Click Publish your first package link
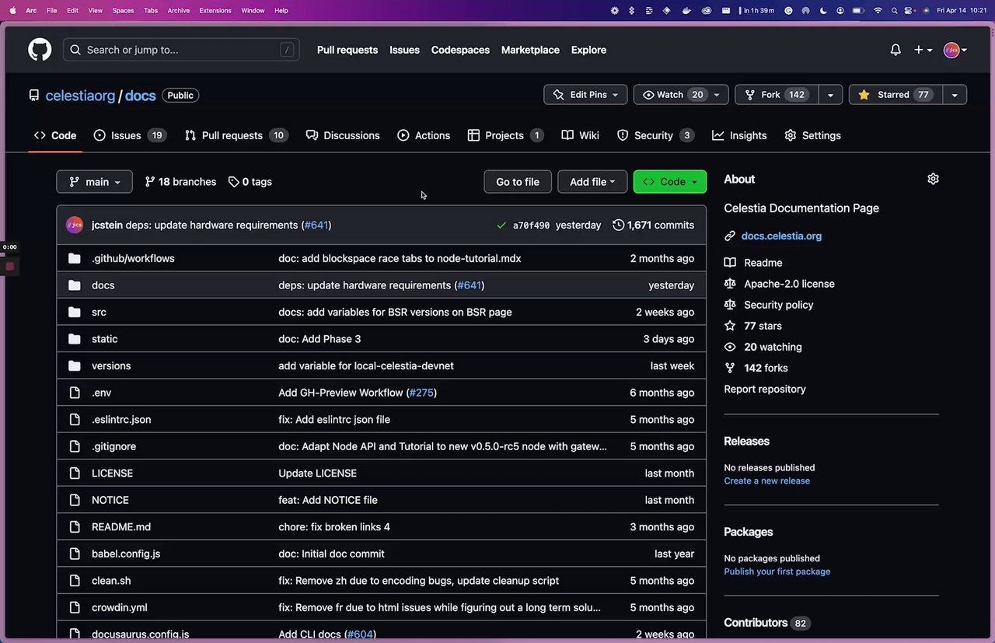This screenshot has width=995, height=643. pyautogui.click(x=777, y=571)
